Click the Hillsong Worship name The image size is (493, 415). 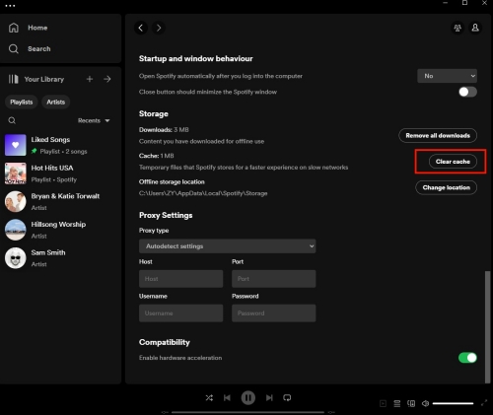click(58, 225)
